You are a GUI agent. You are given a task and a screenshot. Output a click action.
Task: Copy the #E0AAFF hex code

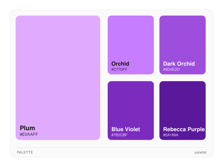coord(29,134)
